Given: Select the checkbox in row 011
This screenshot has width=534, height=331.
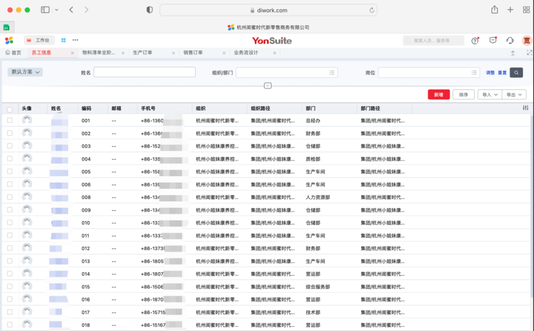Looking at the screenshot, I should click(x=9, y=235).
